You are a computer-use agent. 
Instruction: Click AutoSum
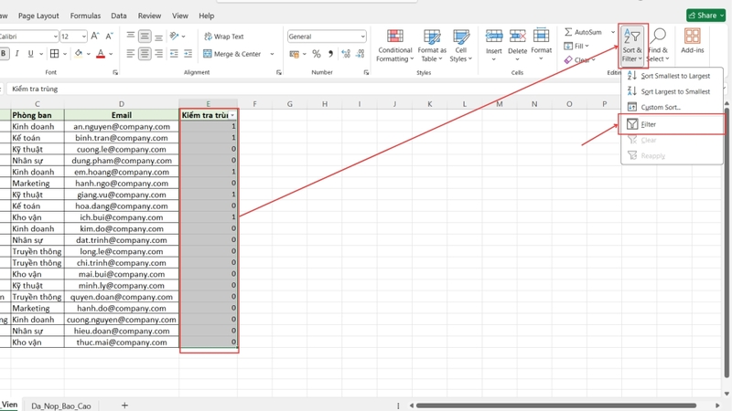584,32
